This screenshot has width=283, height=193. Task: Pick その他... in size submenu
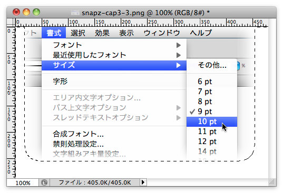click(x=212, y=65)
